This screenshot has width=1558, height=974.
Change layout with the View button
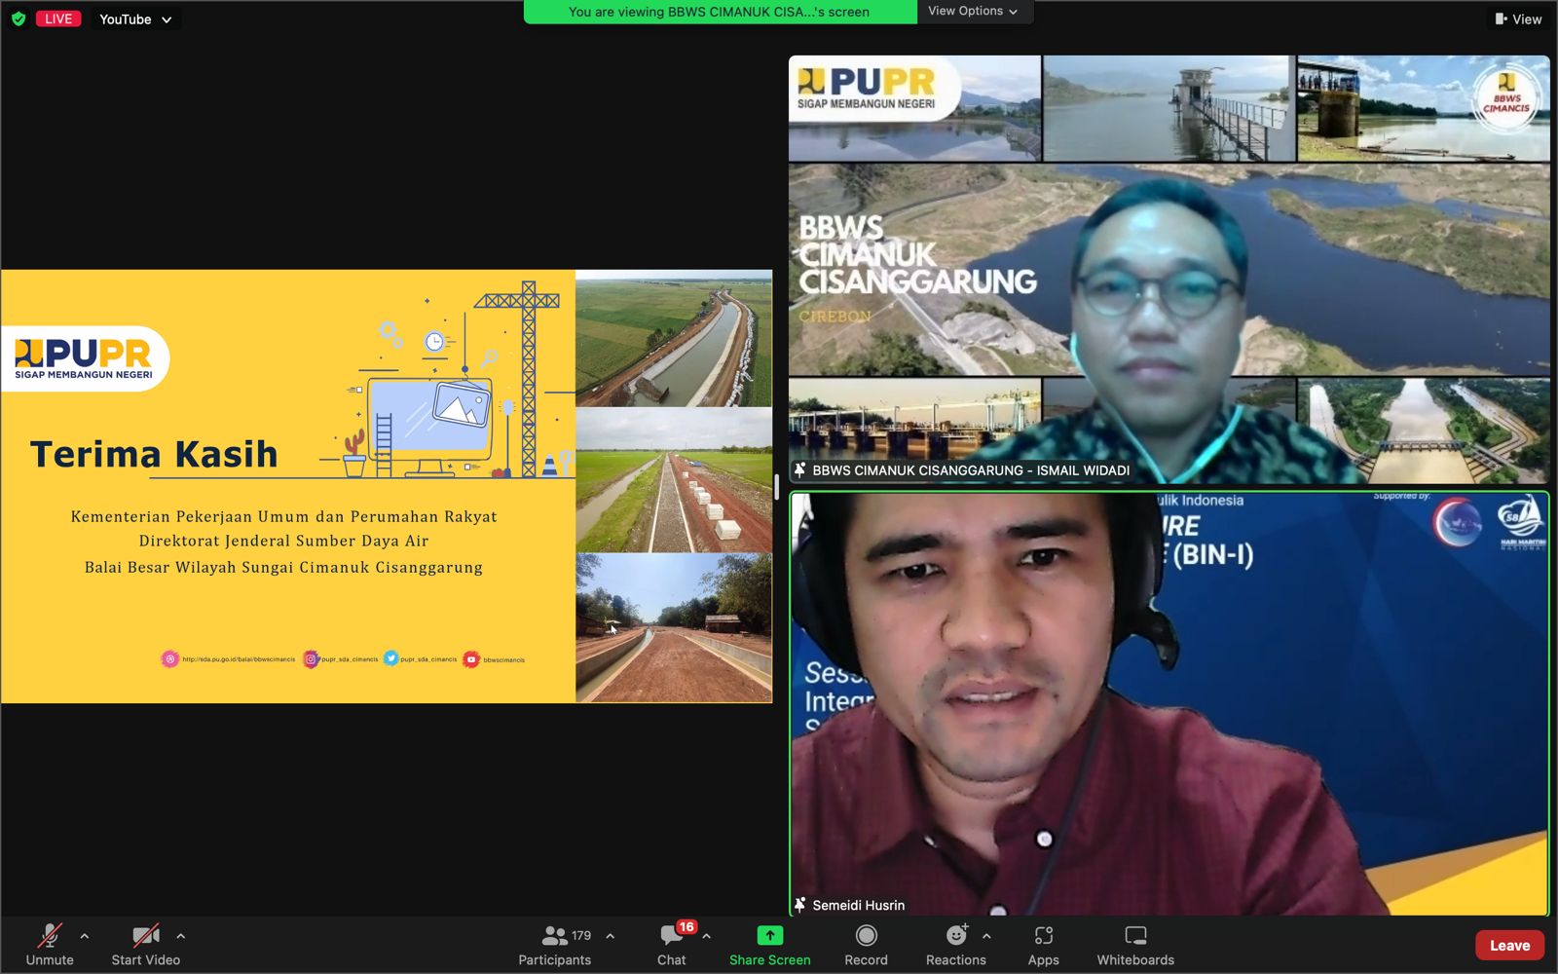click(1518, 19)
